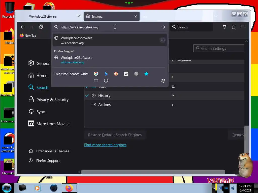Open Sync settings category
258x193 pixels.
click(36, 112)
